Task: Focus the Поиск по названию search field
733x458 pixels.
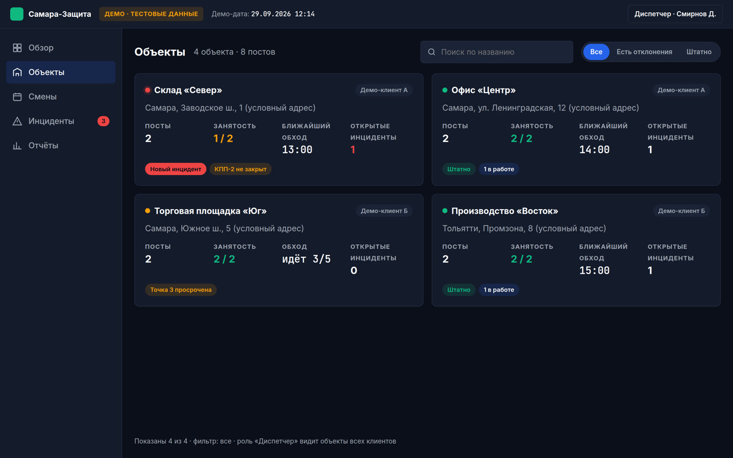Action: click(x=497, y=52)
